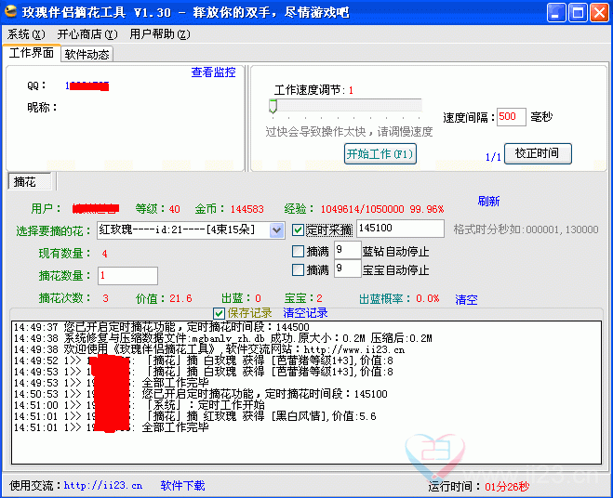This screenshot has width=613, height=498.
Task: Click the 等级 value 40
Action: pyautogui.click(x=174, y=209)
